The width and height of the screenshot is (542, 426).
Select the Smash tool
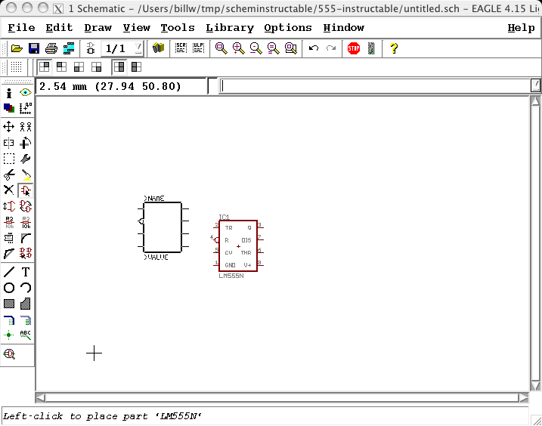(x=8, y=238)
